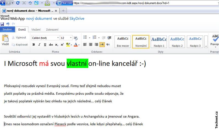
Task: Insert a bulleted list
Action: (x=85, y=37)
